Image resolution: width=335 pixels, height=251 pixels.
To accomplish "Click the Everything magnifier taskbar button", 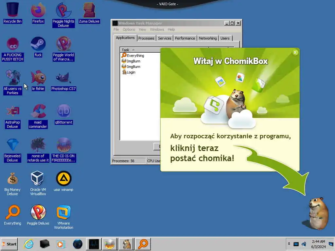I will point(143,244).
